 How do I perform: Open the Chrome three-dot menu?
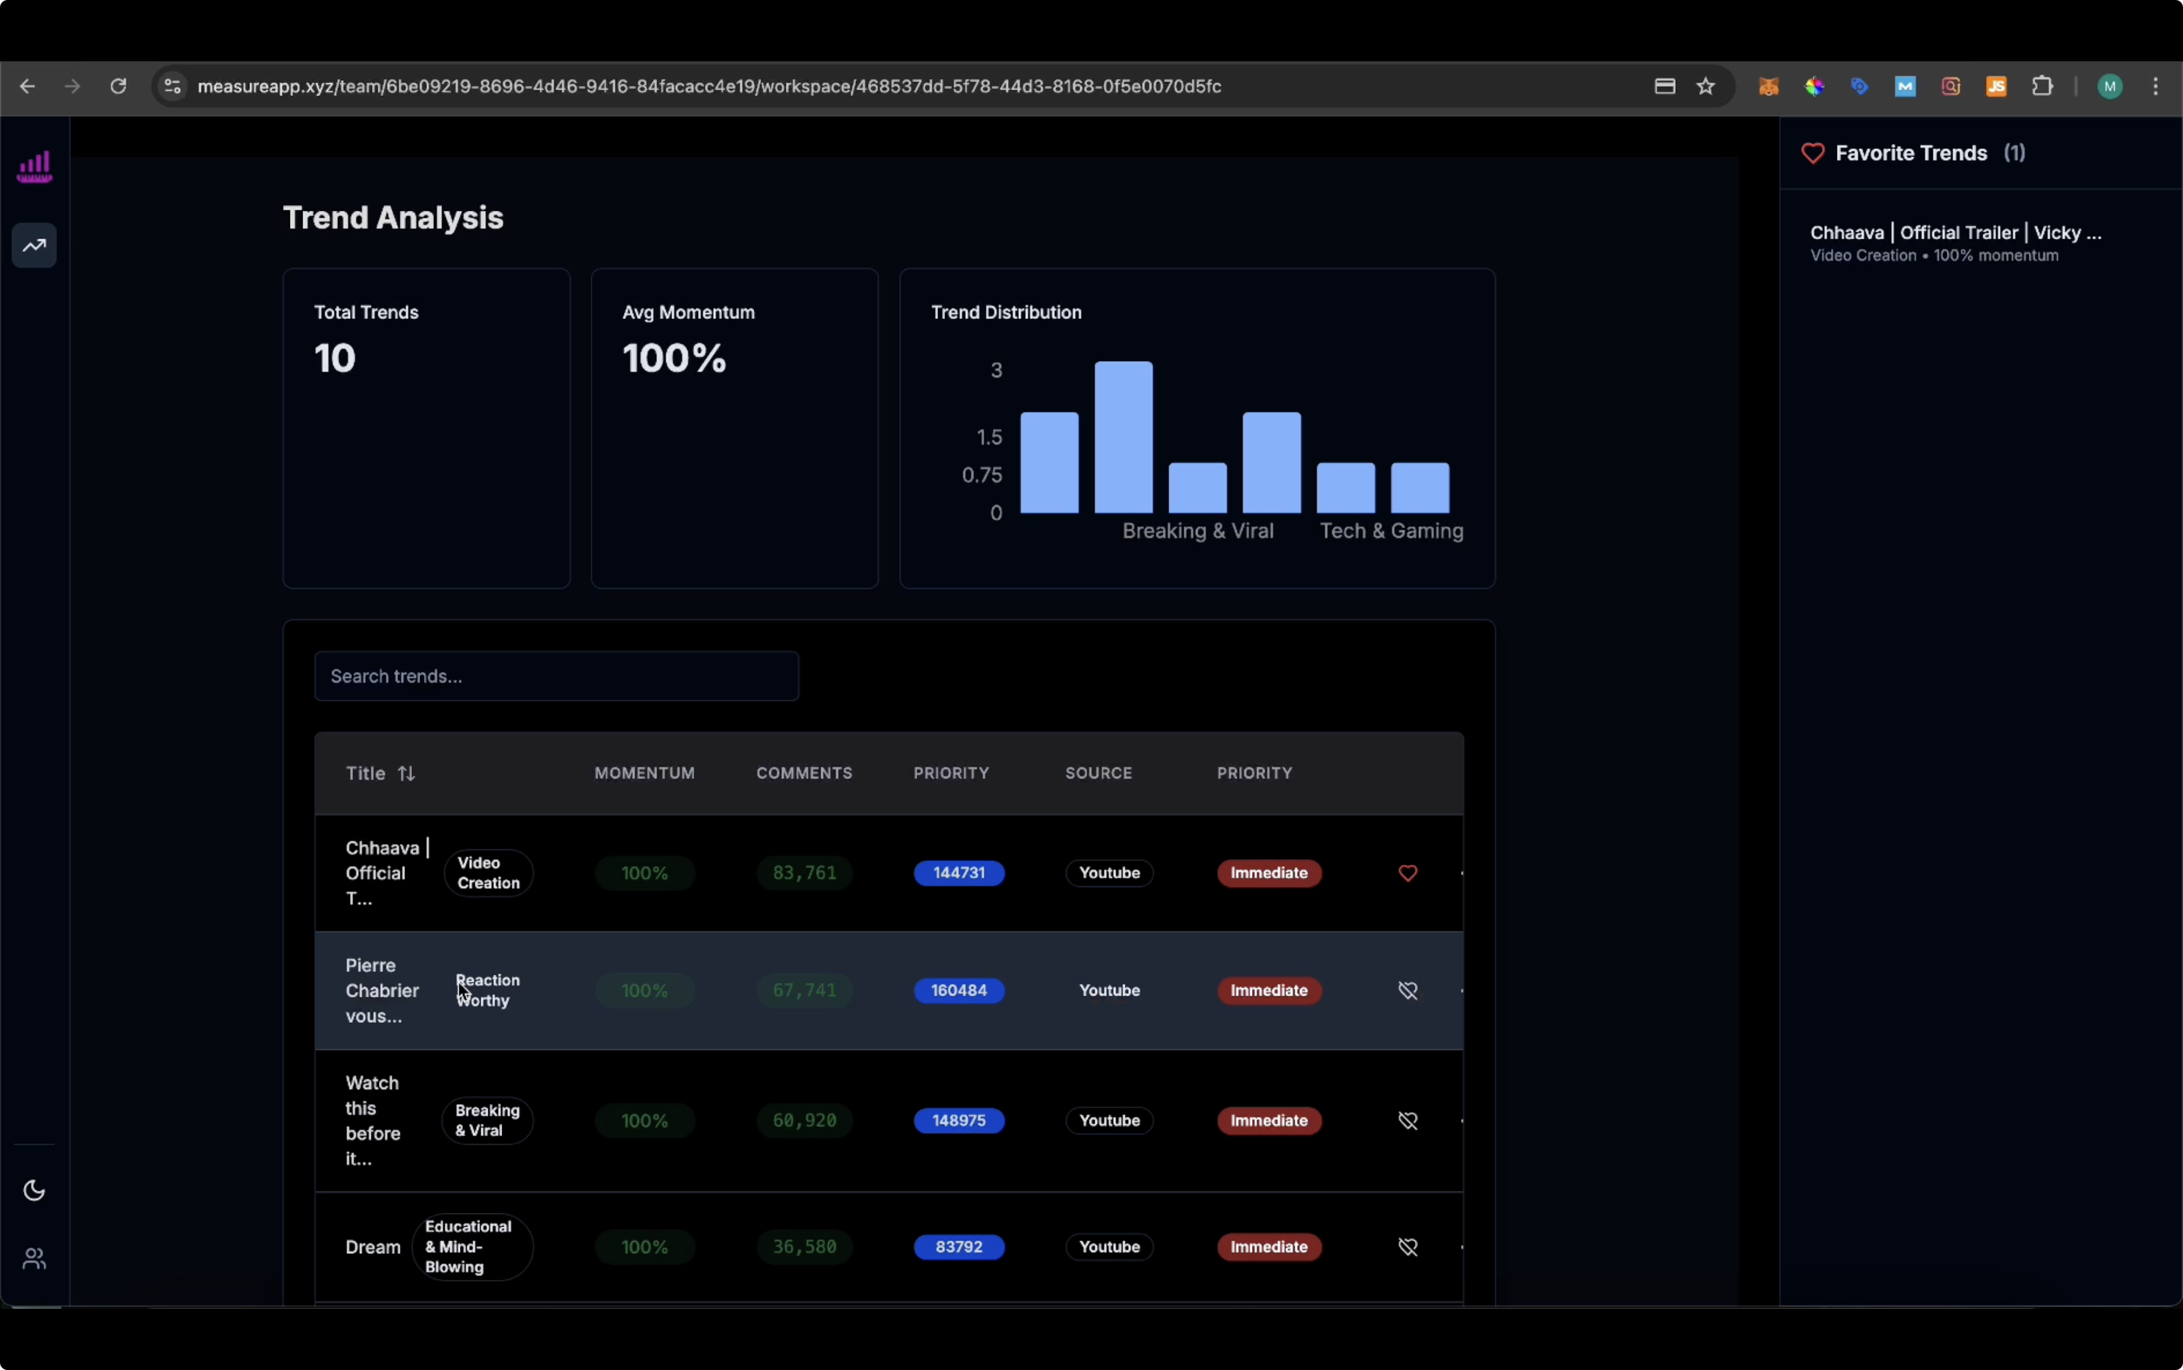pyautogui.click(x=2156, y=86)
